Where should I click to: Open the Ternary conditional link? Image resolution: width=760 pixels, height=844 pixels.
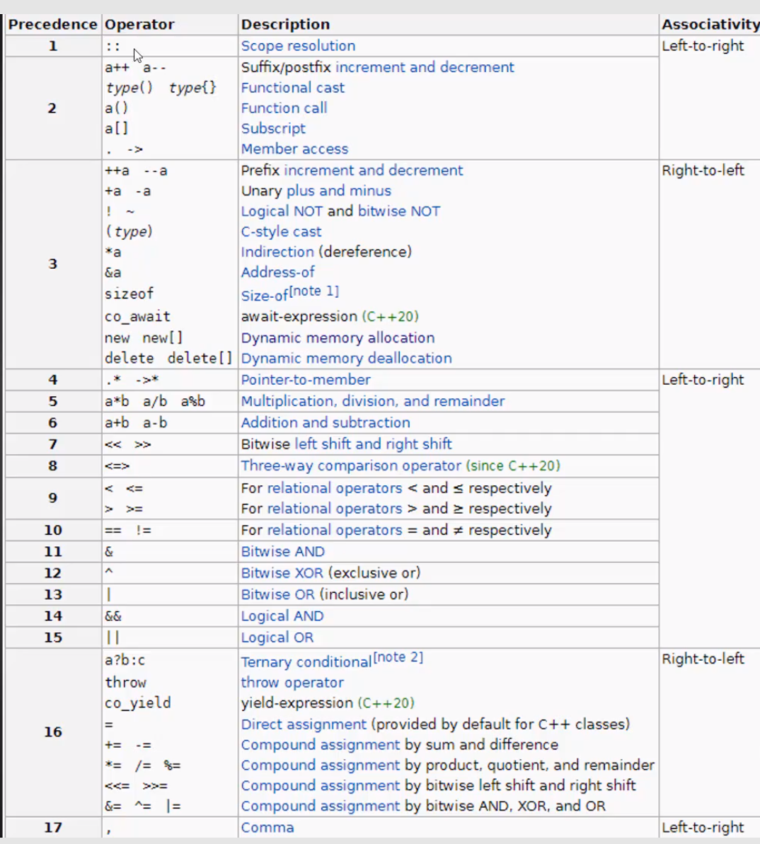point(306,662)
